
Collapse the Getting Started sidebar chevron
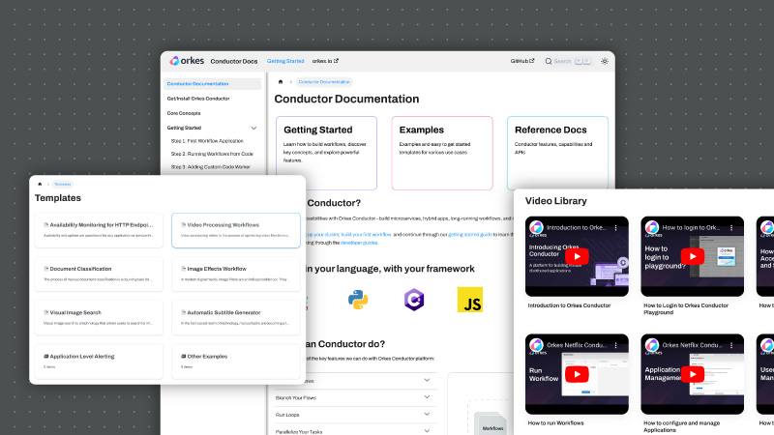tap(253, 128)
